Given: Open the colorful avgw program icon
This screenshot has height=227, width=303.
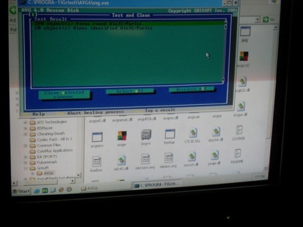Looking at the screenshot, I should click(x=122, y=136).
